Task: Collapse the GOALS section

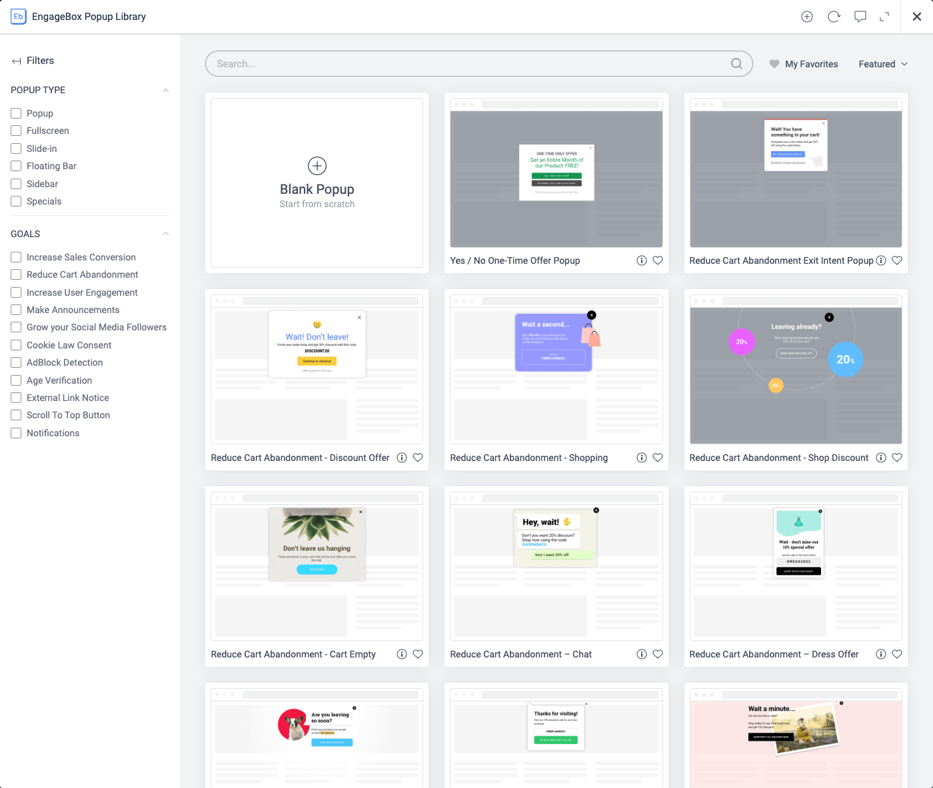Action: click(166, 234)
